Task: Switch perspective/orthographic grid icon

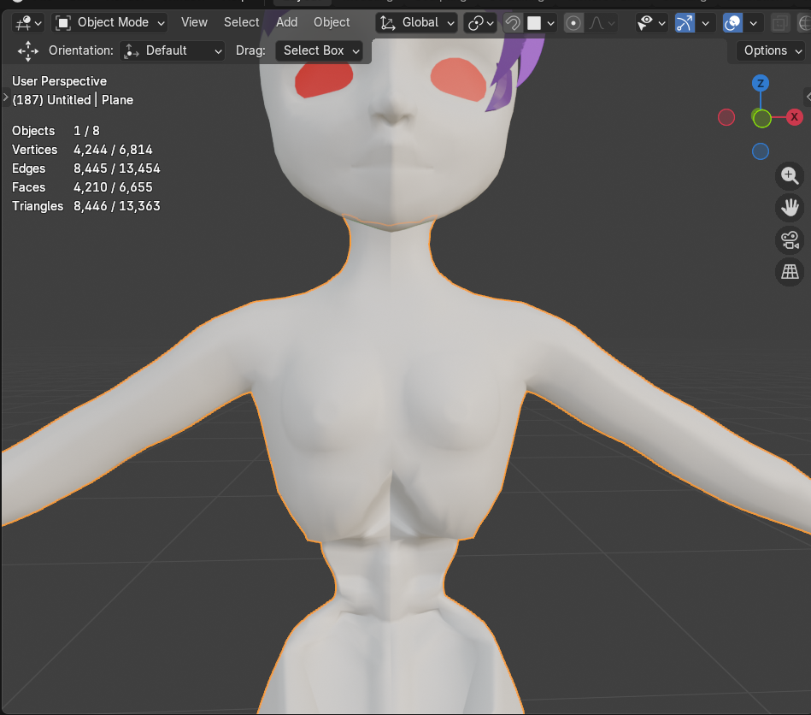Action: point(790,271)
